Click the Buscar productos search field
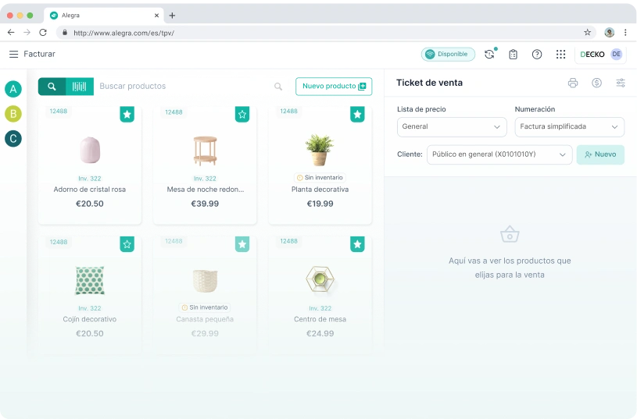 184,87
